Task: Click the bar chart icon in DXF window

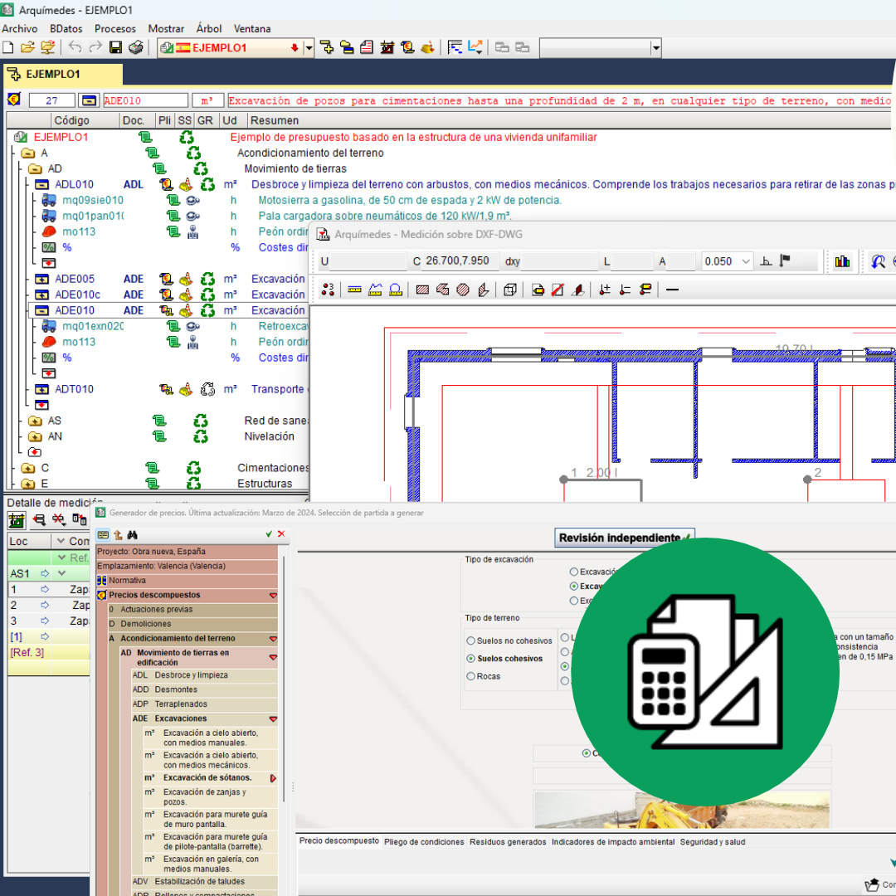Action: 843,261
